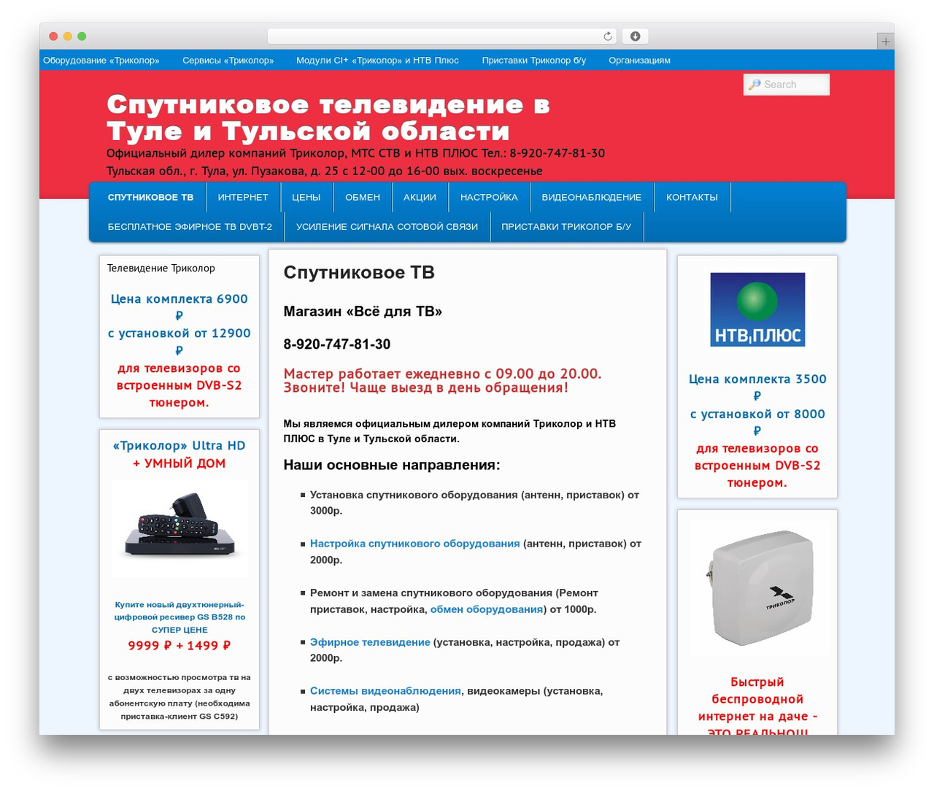Click the red price «9999 ₽ + 1499 ₽»
This screenshot has width=934, height=791.
click(180, 646)
